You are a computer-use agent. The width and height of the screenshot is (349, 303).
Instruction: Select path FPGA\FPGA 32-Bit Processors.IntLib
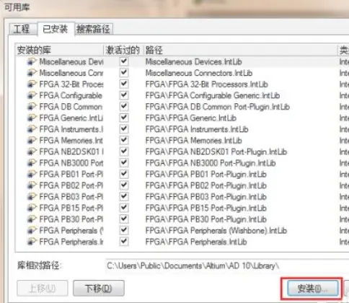207,84
